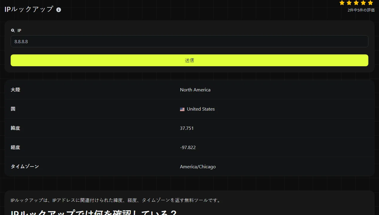379x215 pixels.
Task: Select the longitude value -97.822
Action: pyautogui.click(x=188, y=148)
